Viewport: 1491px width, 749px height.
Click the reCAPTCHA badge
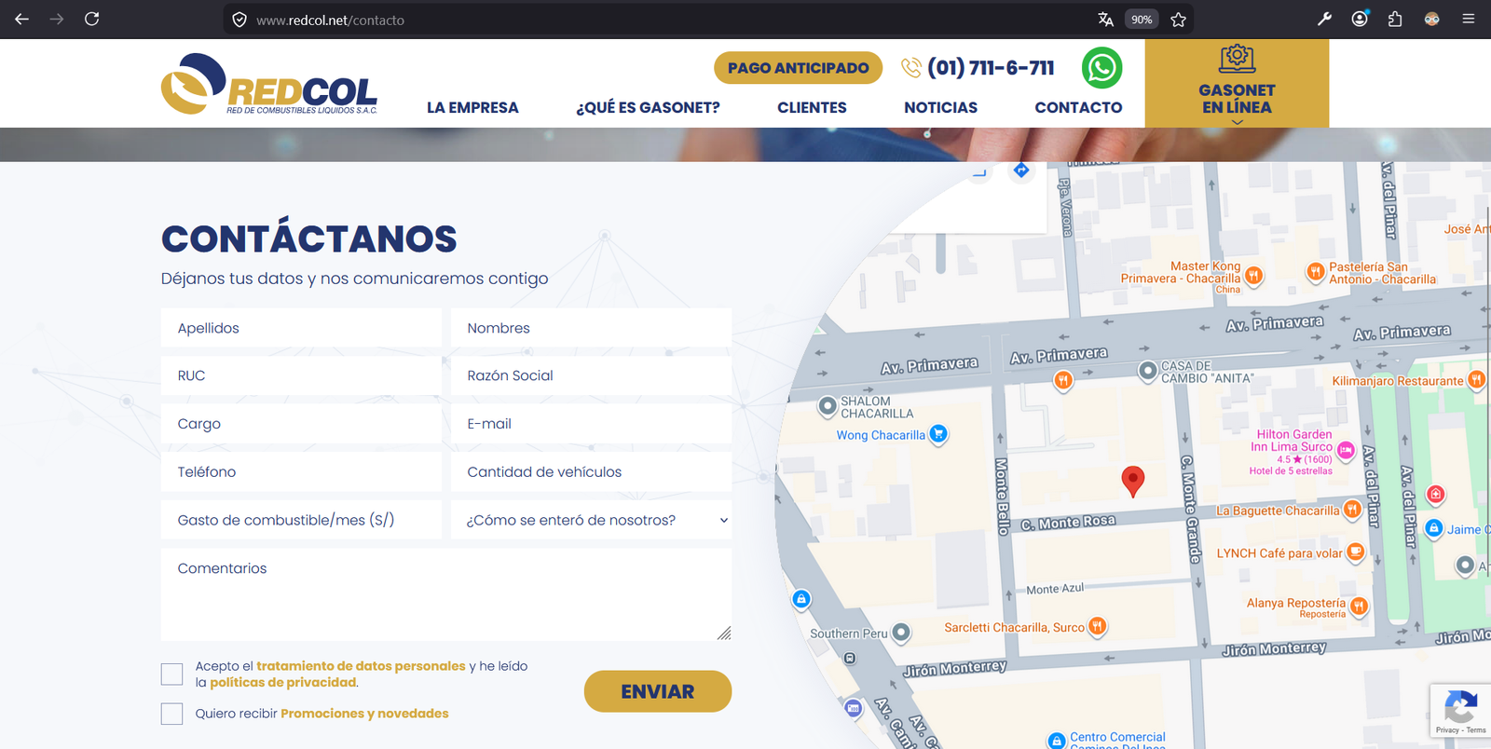coord(1460,712)
